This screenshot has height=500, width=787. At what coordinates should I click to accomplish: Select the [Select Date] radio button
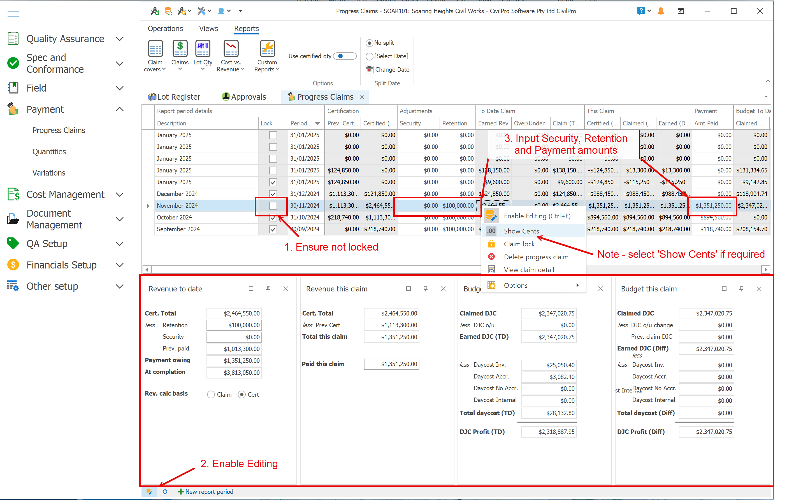[369, 57]
